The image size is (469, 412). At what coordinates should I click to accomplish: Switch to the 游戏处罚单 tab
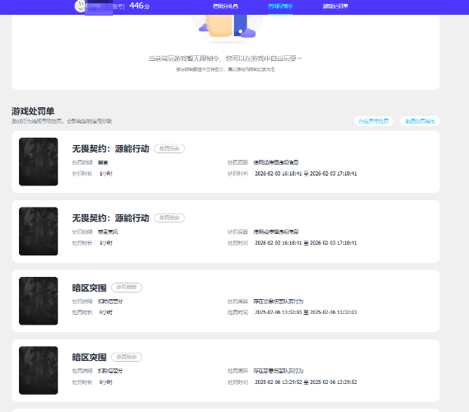(x=335, y=7)
